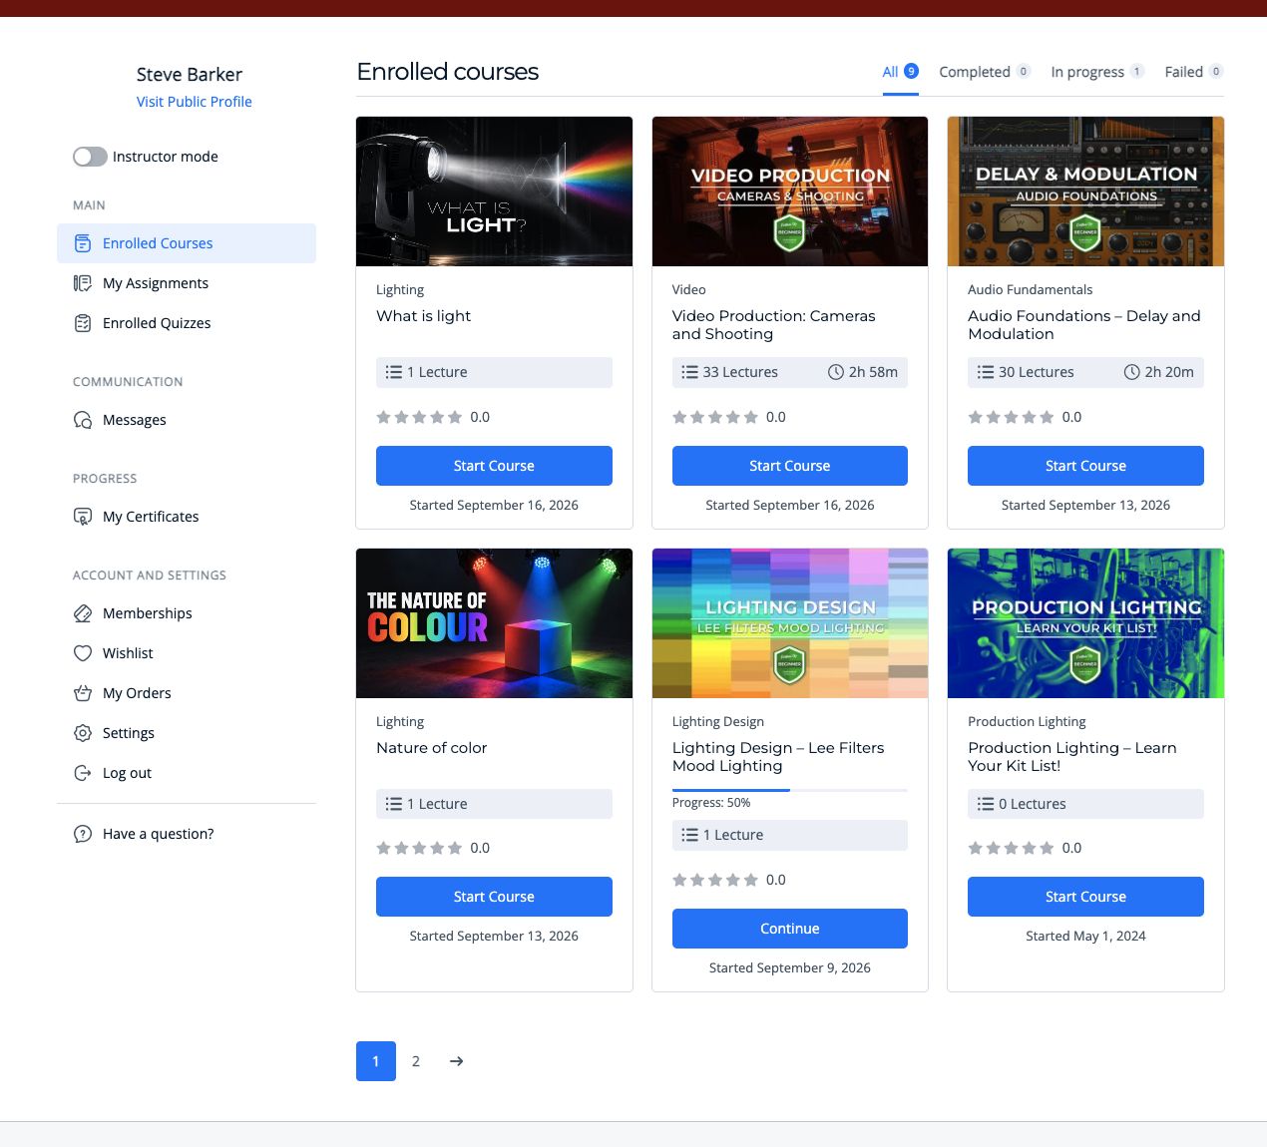Continue the Lighting Design Lee Filters course

pyautogui.click(x=790, y=929)
